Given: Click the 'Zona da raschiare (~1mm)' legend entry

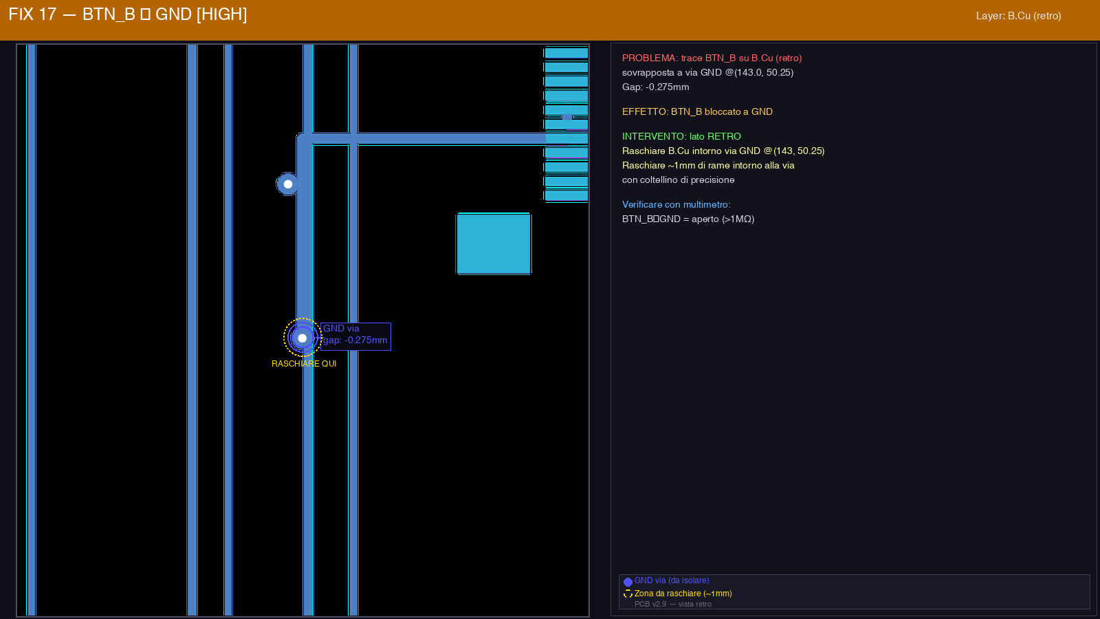Looking at the screenshot, I should point(683,594).
